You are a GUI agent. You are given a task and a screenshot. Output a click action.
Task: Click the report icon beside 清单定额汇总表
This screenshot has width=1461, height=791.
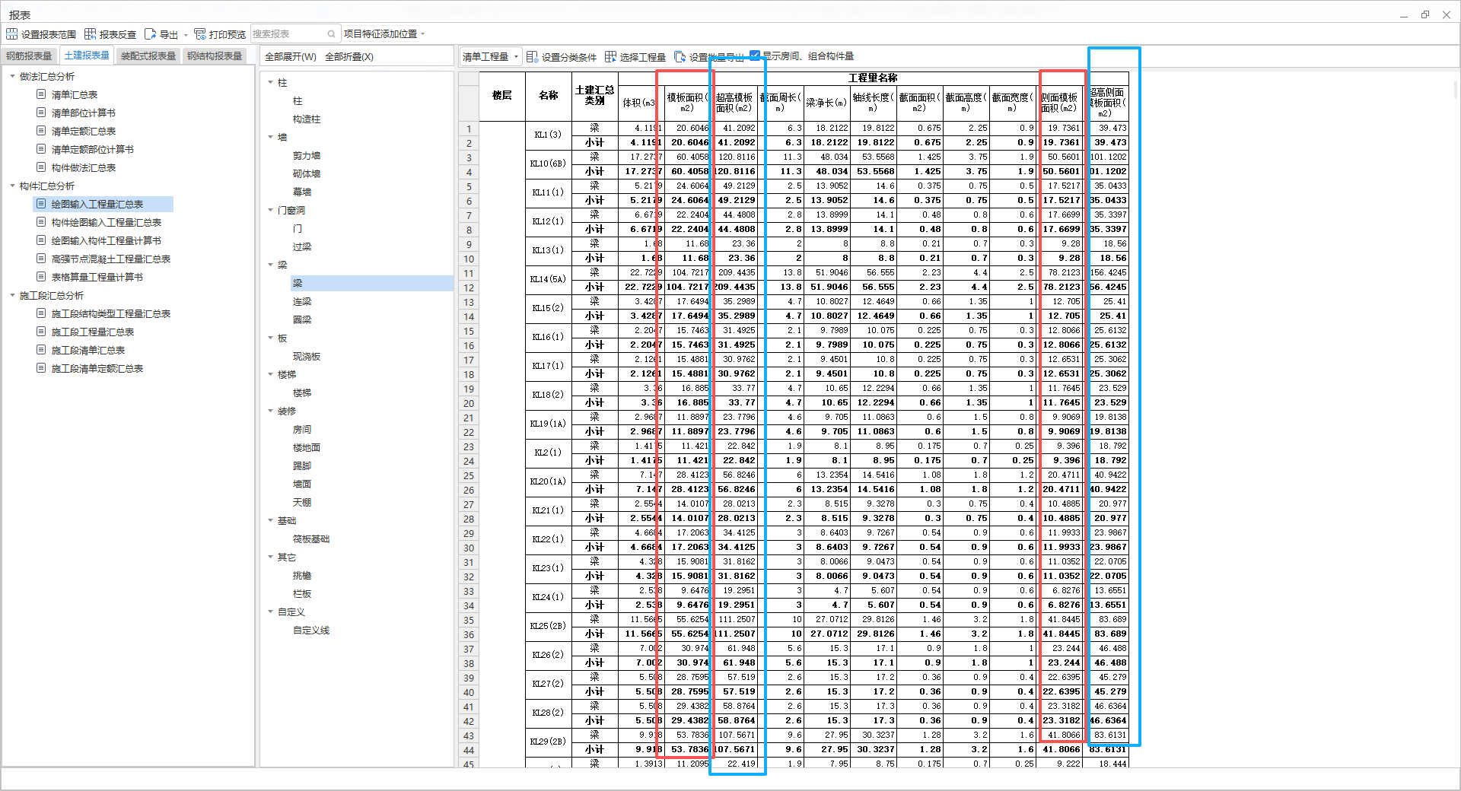41,131
